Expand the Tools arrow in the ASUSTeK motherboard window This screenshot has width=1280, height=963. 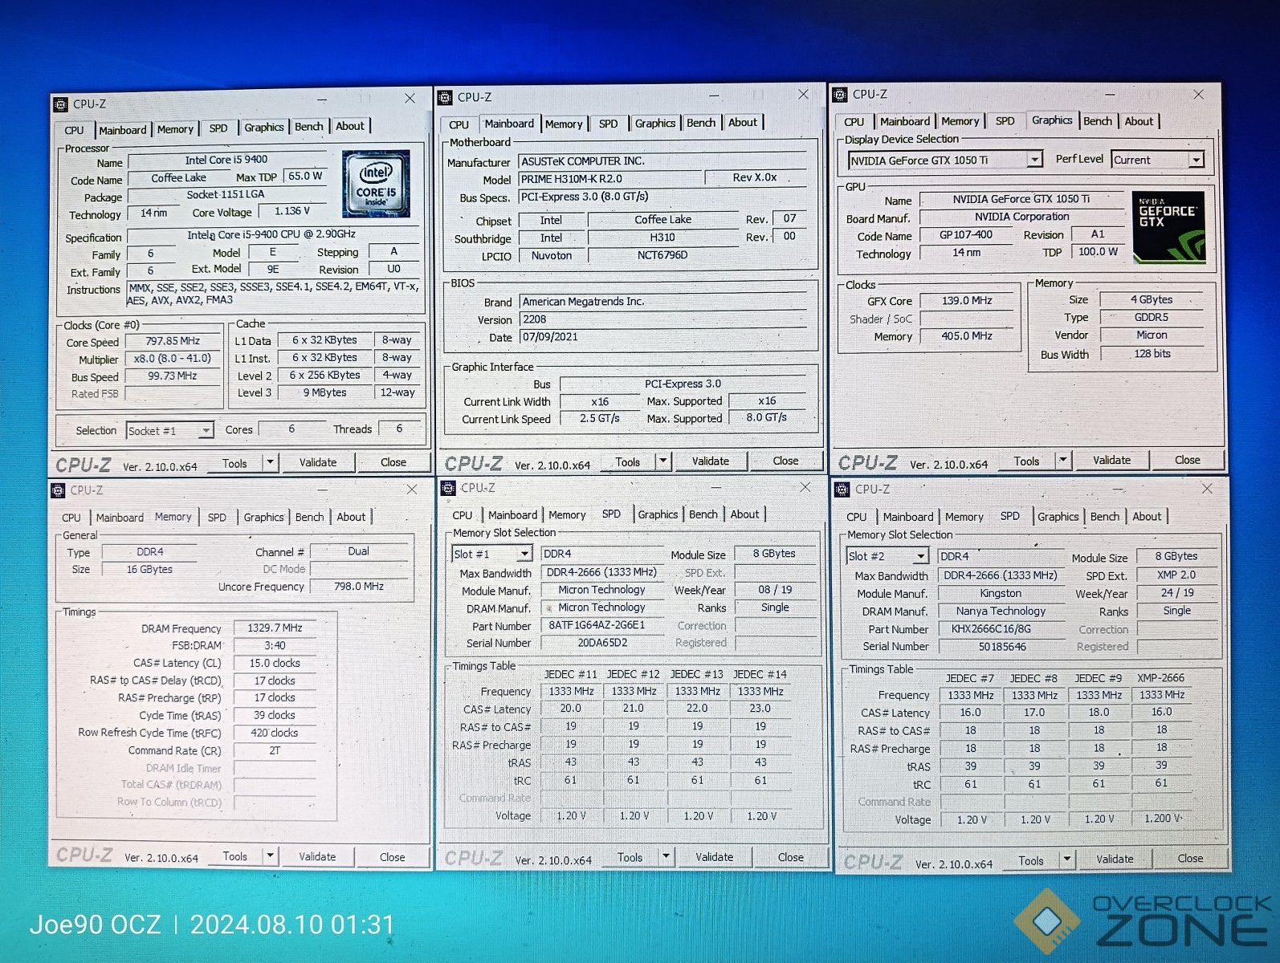(663, 461)
